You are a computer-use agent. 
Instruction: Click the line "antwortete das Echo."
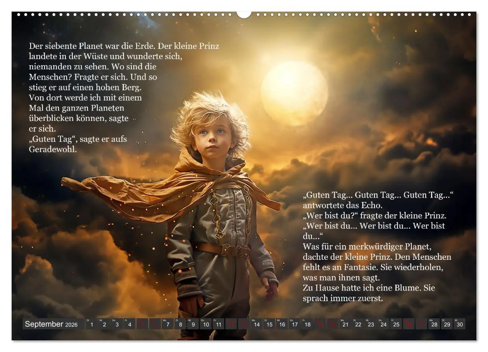point(342,205)
